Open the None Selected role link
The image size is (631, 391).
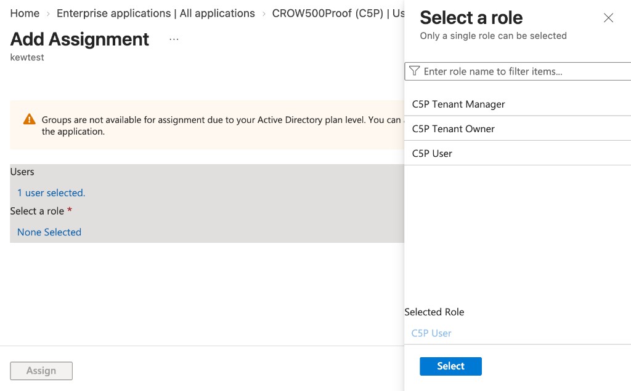click(x=49, y=232)
